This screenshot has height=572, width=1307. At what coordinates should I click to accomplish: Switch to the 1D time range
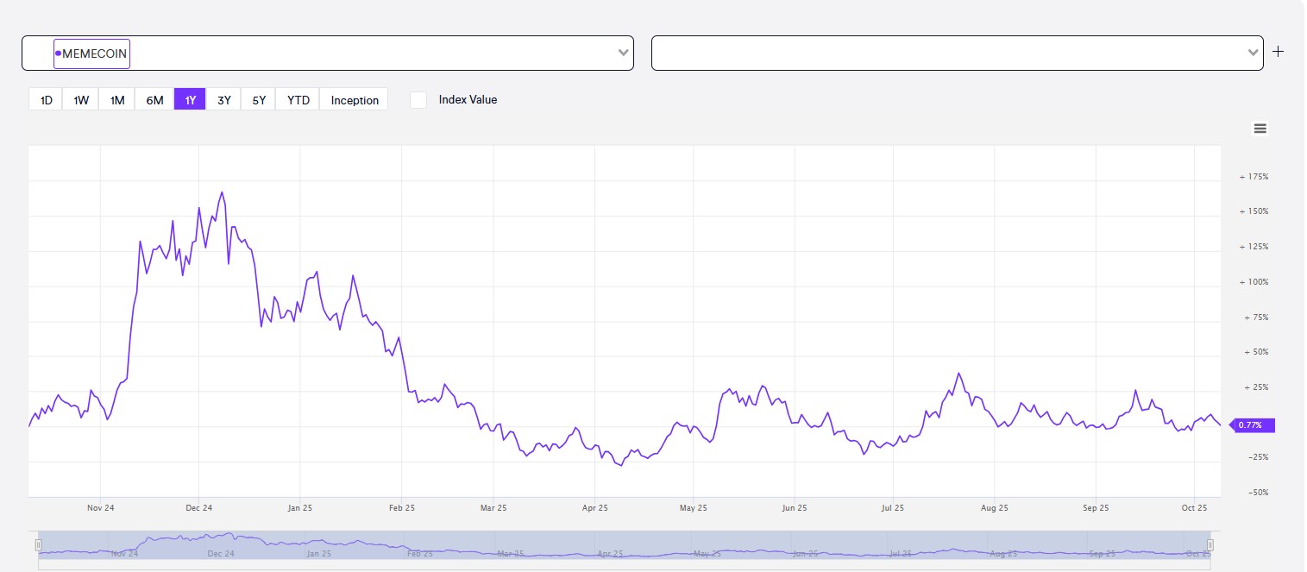46,100
